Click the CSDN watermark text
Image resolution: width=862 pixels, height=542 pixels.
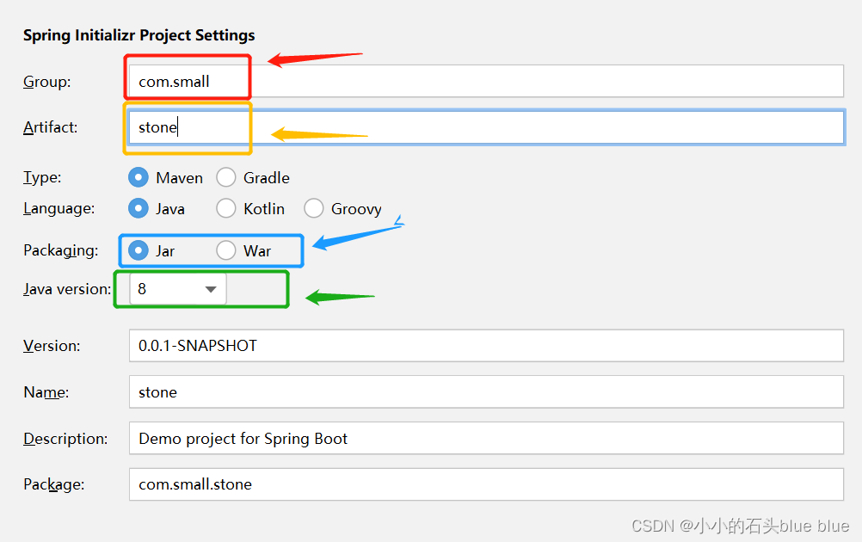pos(740,526)
